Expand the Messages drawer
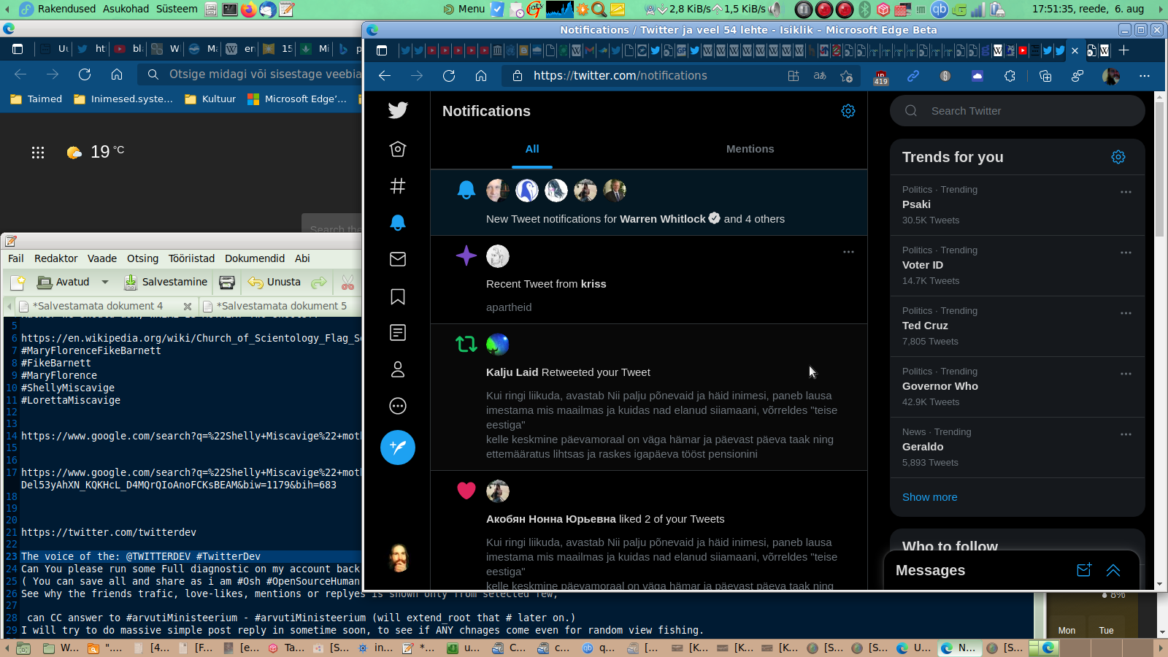Image resolution: width=1168 pixels, height=657 pixels. [x=1113, y=570]
